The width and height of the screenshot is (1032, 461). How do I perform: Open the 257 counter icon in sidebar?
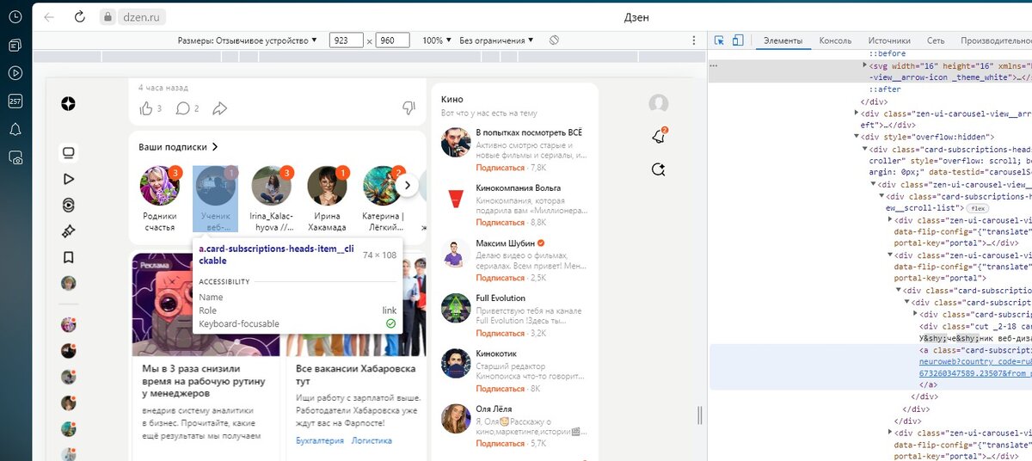[15, 101]
